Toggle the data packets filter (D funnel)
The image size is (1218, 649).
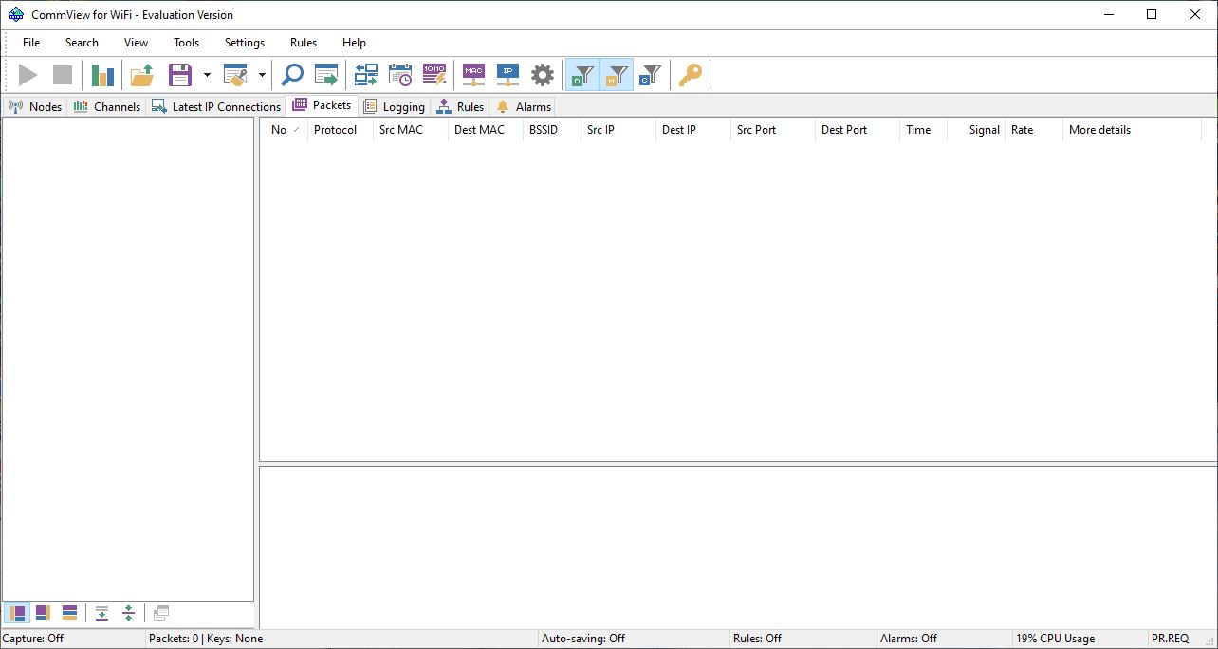click(x=582, y=75)
